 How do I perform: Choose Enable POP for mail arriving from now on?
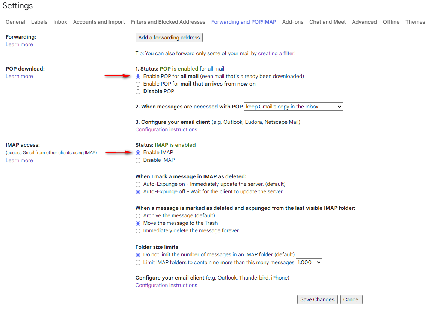tap(138, 84)
